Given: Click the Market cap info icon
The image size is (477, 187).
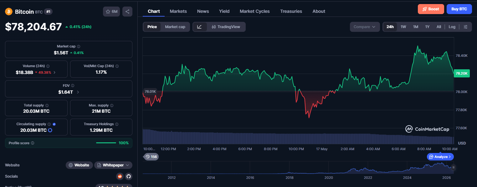Looking at the screenshot, I should click(79, 46).
